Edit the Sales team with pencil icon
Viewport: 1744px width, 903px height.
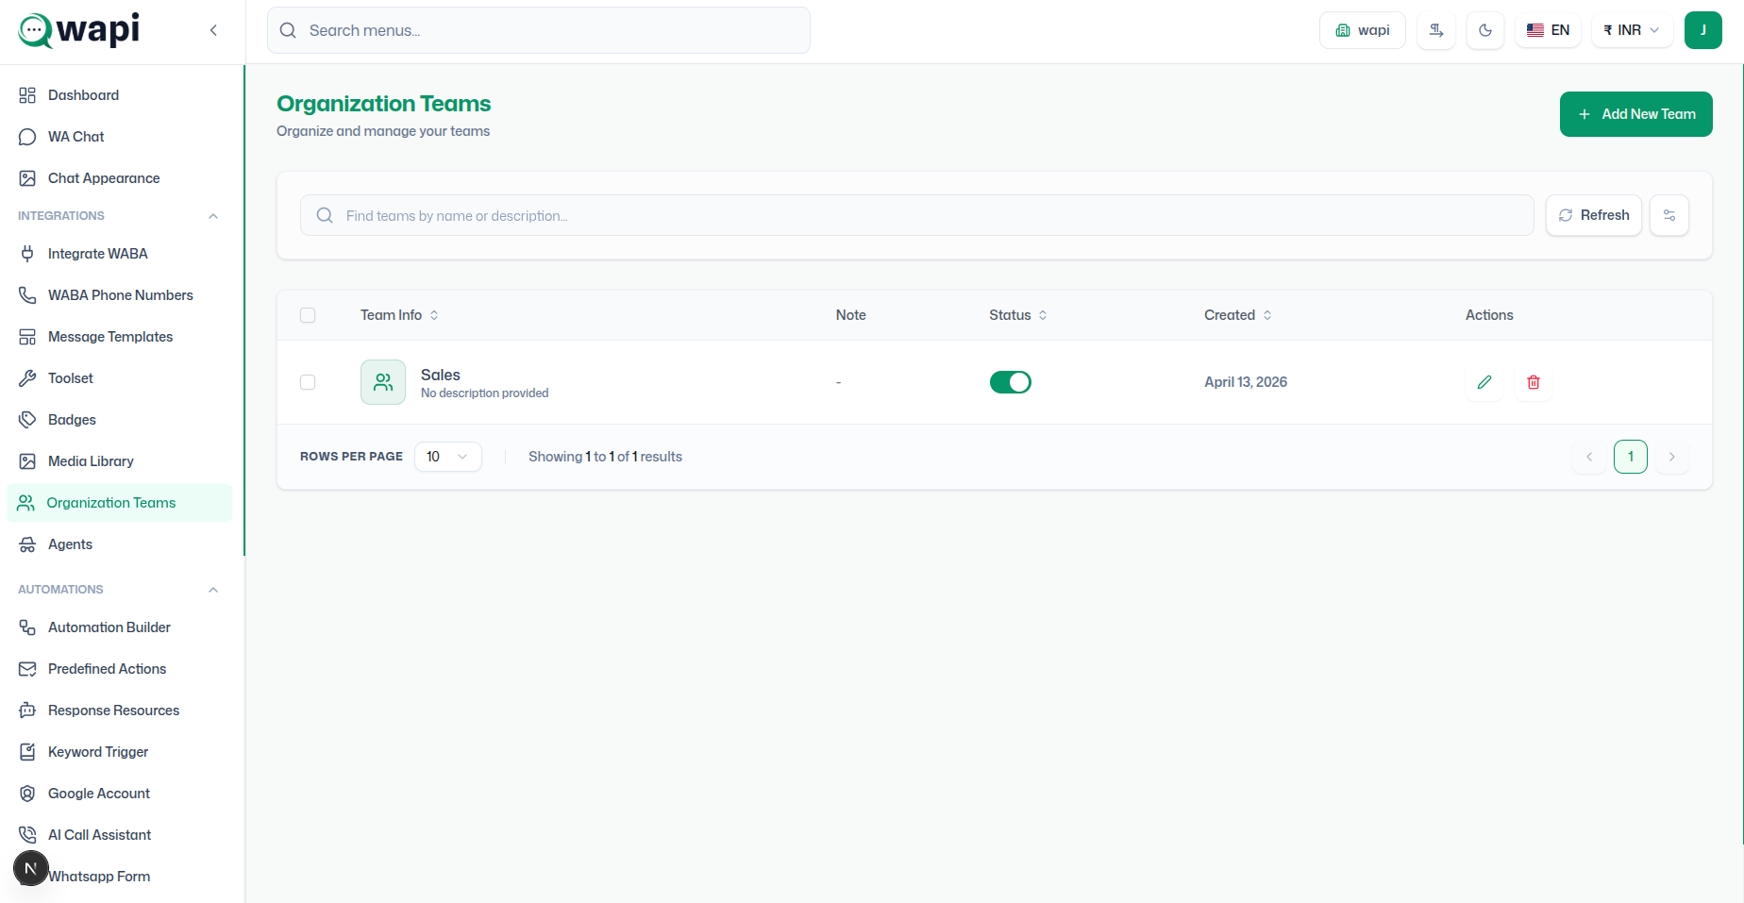click(1484, 382)
